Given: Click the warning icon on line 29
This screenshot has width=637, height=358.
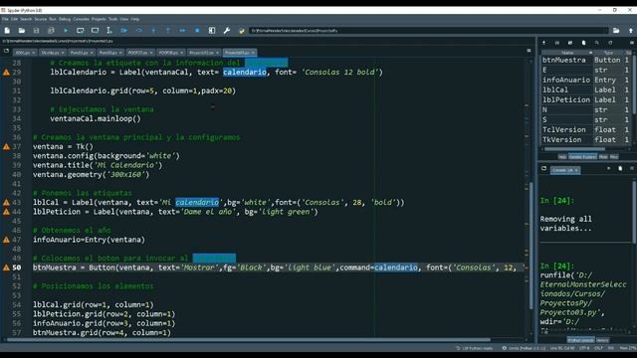Looking at the screenshot, I should point(6,73).
